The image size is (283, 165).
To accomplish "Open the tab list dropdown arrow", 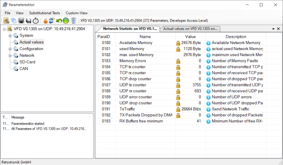I will (x=273, y=29).
